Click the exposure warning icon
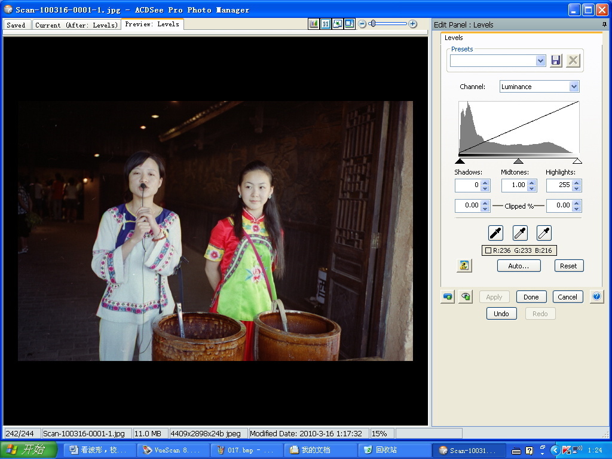This screenshot has width=612, height=459. (x=463, y=266)
